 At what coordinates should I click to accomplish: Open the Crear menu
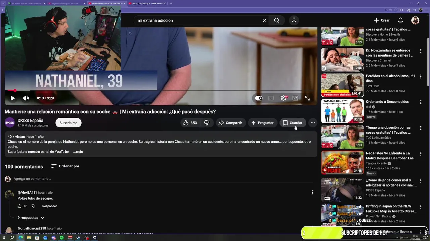pyautogui.click(x=382, y=20)
